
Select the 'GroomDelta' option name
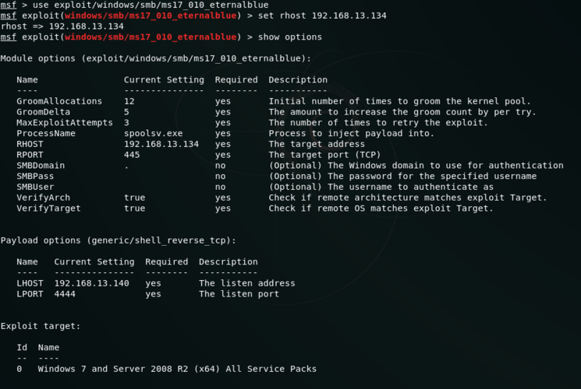point(44,112)
